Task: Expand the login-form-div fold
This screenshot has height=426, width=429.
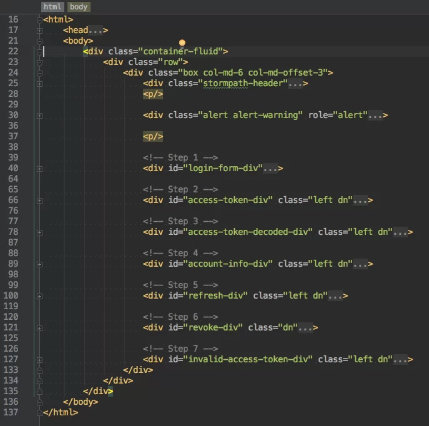Action: (39, 169)
